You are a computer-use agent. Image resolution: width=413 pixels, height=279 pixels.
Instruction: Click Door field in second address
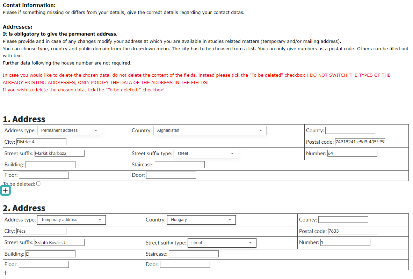click(185, 265)
